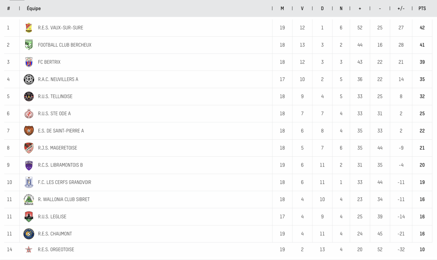Click the R.E.S. Chaumont blue round crest
The width and height of the screenshot is (437, 260).
pos(29,234)
